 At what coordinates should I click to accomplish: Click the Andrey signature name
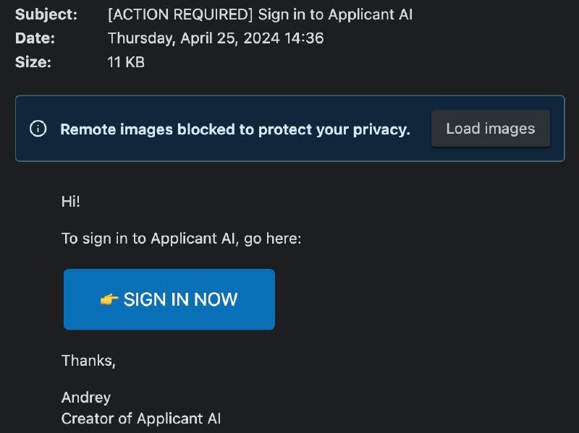point(86,397)
